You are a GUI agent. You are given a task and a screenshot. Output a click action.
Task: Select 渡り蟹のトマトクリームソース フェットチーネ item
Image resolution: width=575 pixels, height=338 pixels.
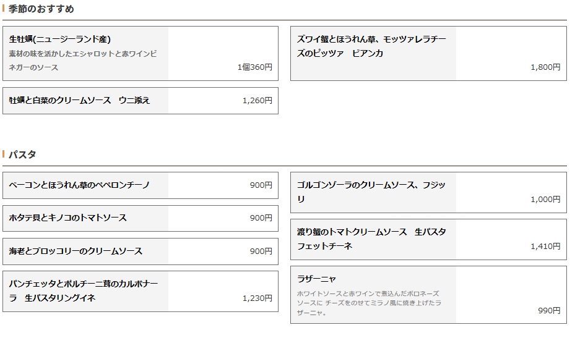[x=428, y=240]
